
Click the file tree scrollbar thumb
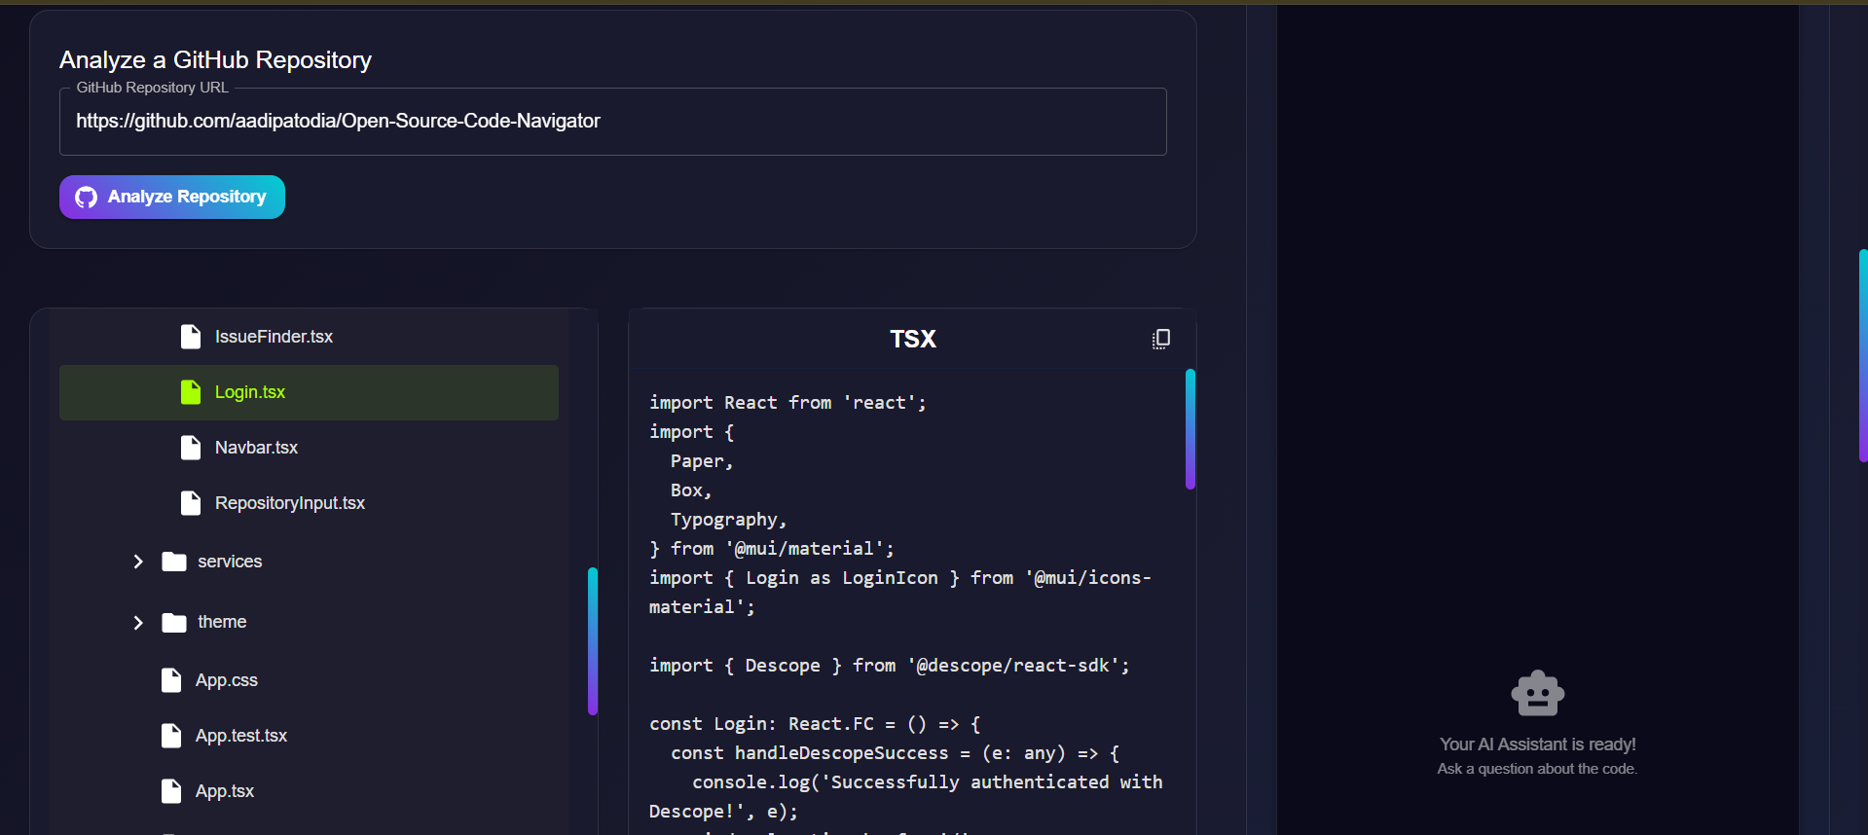[593, 641]
